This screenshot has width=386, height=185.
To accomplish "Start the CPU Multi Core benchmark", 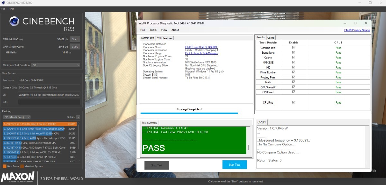I will [x=75, y=39].
